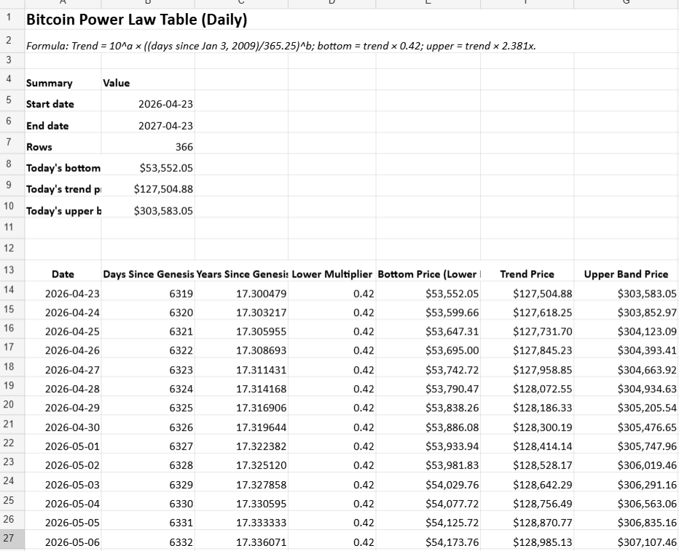Select trend price $128,642.29
Screen dimensions: 679x551
coord(527,482)
